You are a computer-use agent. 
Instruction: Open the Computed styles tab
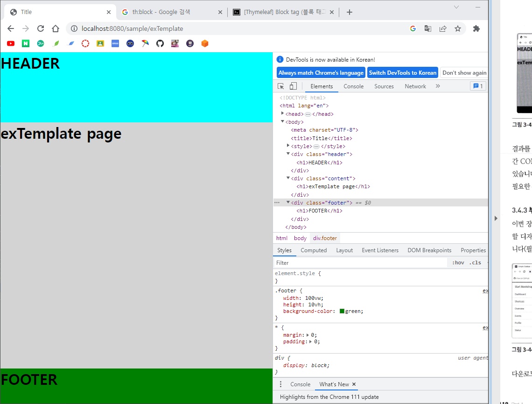pyautogui.click(x=314, y=250)
